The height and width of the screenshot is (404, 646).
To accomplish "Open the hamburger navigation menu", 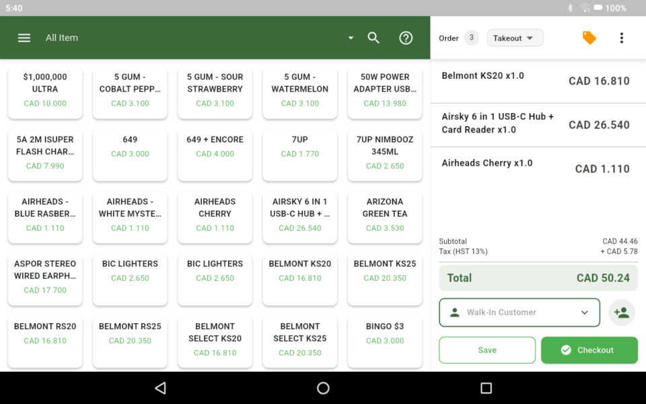I will (x=24, y=38).
